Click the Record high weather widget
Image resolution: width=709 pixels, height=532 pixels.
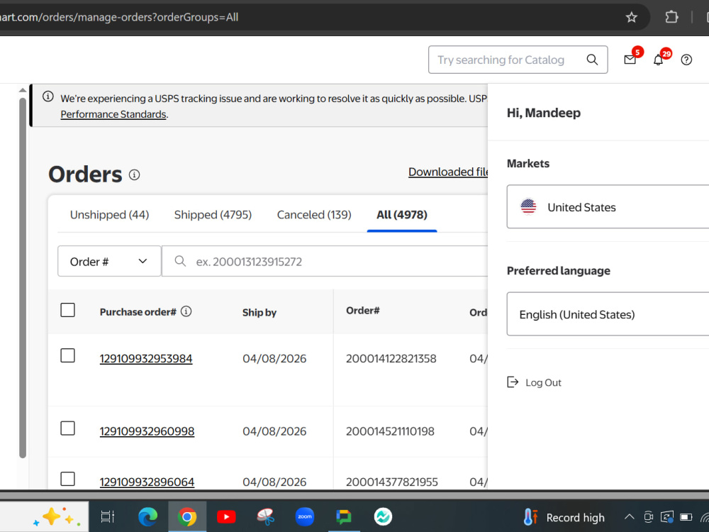click(x=564, y=517)
